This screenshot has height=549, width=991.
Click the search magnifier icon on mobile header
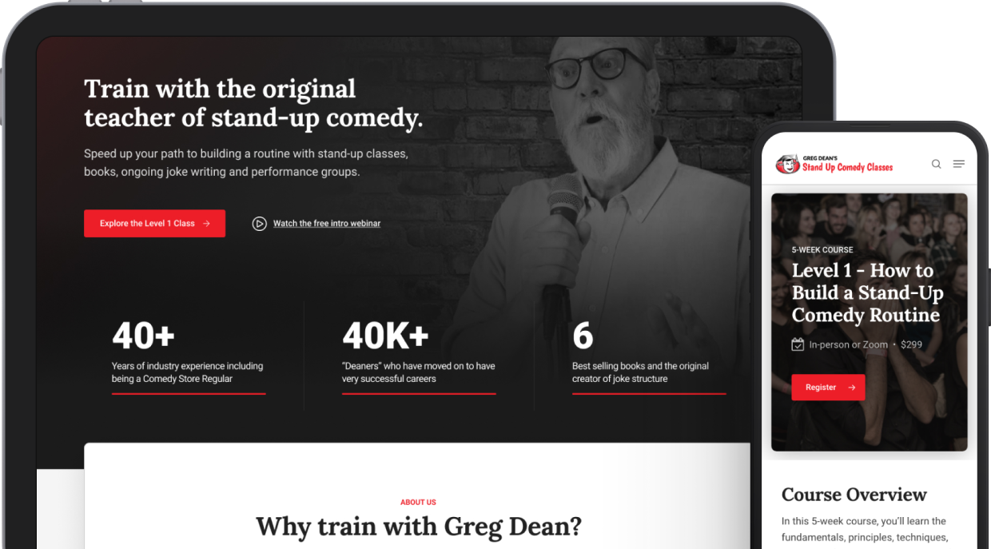tap(936, 164)
